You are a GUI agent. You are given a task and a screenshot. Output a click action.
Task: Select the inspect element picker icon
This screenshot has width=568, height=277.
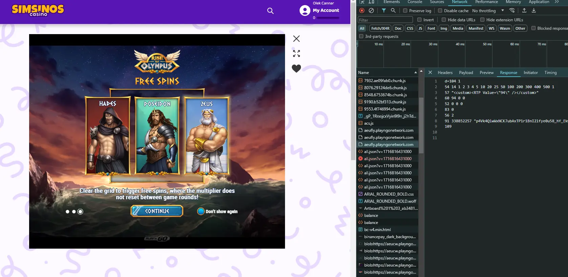click(362, 2)
